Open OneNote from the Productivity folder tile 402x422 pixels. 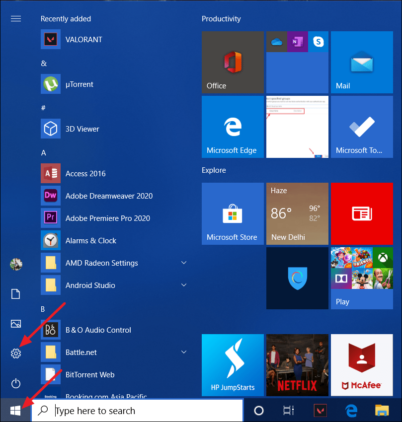pyautogui.click(x=298, y=42)
